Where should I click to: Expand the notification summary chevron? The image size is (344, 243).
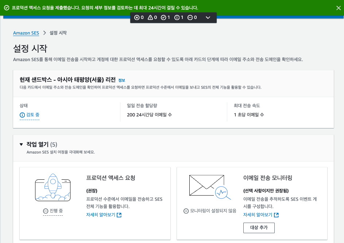[208, 17]
